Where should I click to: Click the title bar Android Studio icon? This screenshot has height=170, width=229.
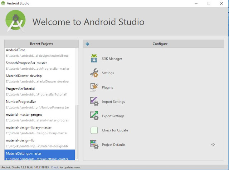(x=3, y=3)
